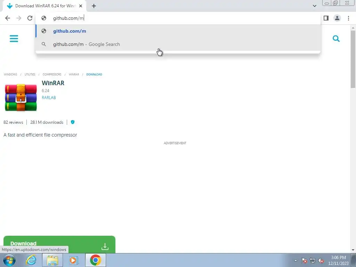
Task: Select the github.com/m URL suggestion
Action: tap(178, 31)
